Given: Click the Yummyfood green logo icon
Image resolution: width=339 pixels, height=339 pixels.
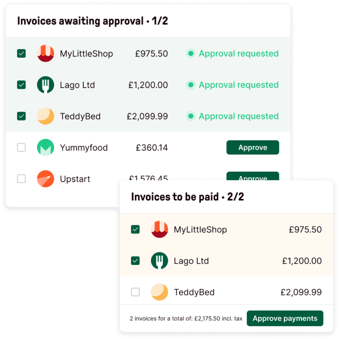Looking at the screenshot, I should (45, 147).
